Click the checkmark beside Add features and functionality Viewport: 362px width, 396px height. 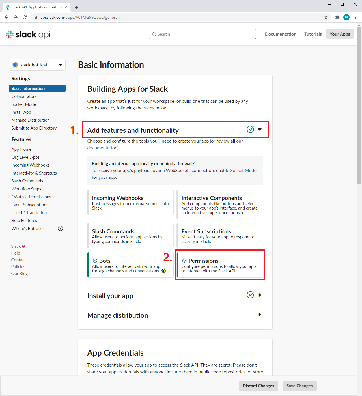point(250,129)
